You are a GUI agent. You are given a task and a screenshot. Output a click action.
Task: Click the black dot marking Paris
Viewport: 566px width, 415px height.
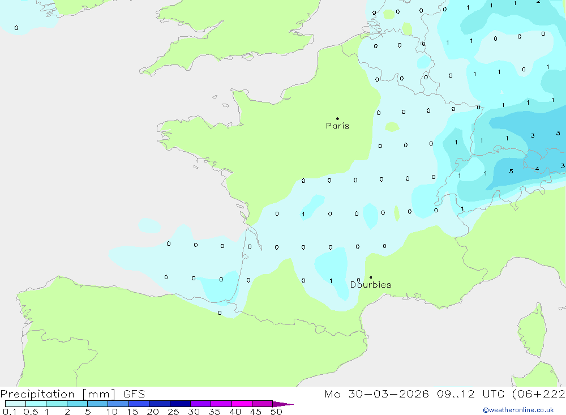(x=337, y=118)
